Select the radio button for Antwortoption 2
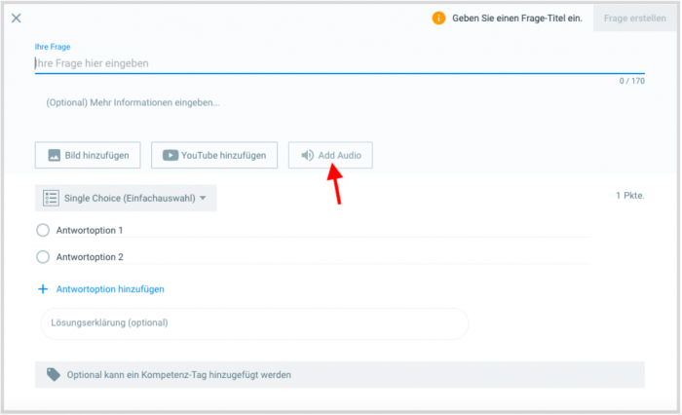682x415 pixels. [x=43, y=257]
